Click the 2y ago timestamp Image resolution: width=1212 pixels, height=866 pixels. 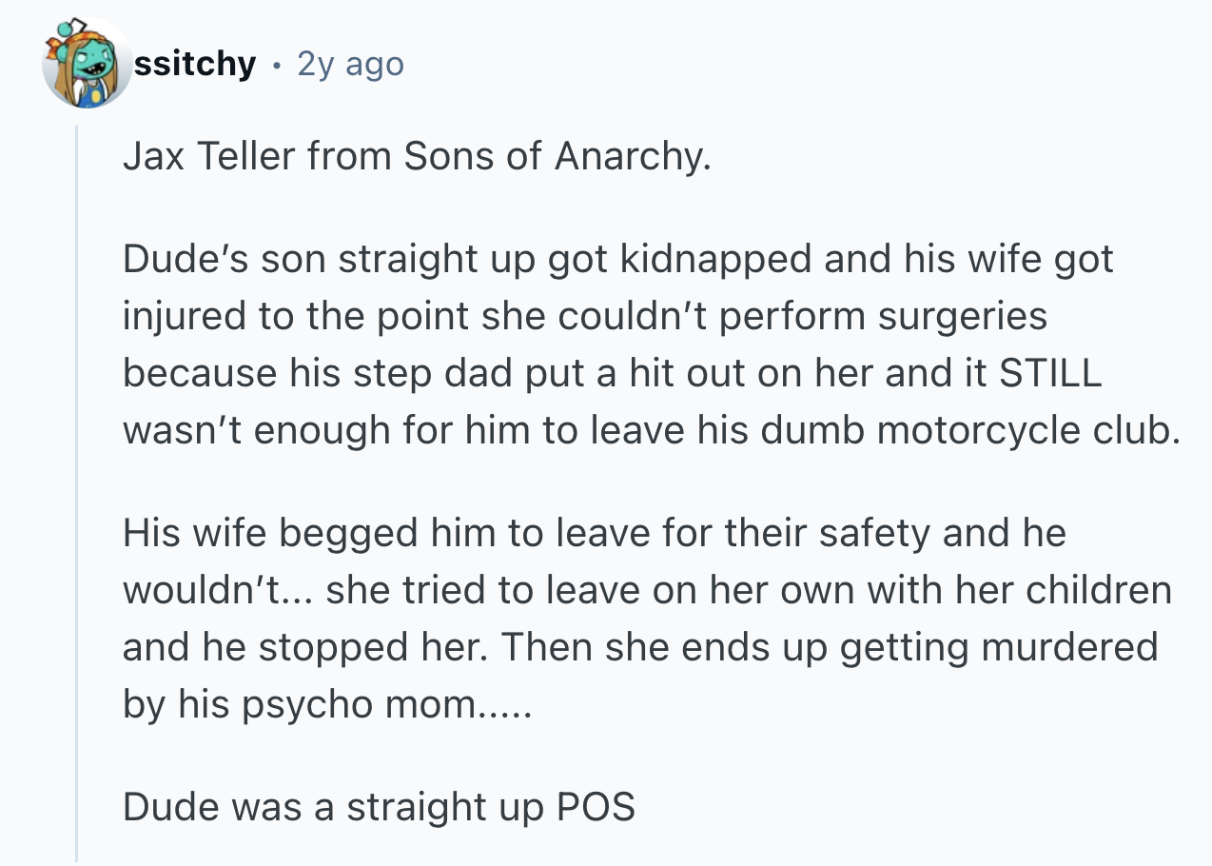350,65
